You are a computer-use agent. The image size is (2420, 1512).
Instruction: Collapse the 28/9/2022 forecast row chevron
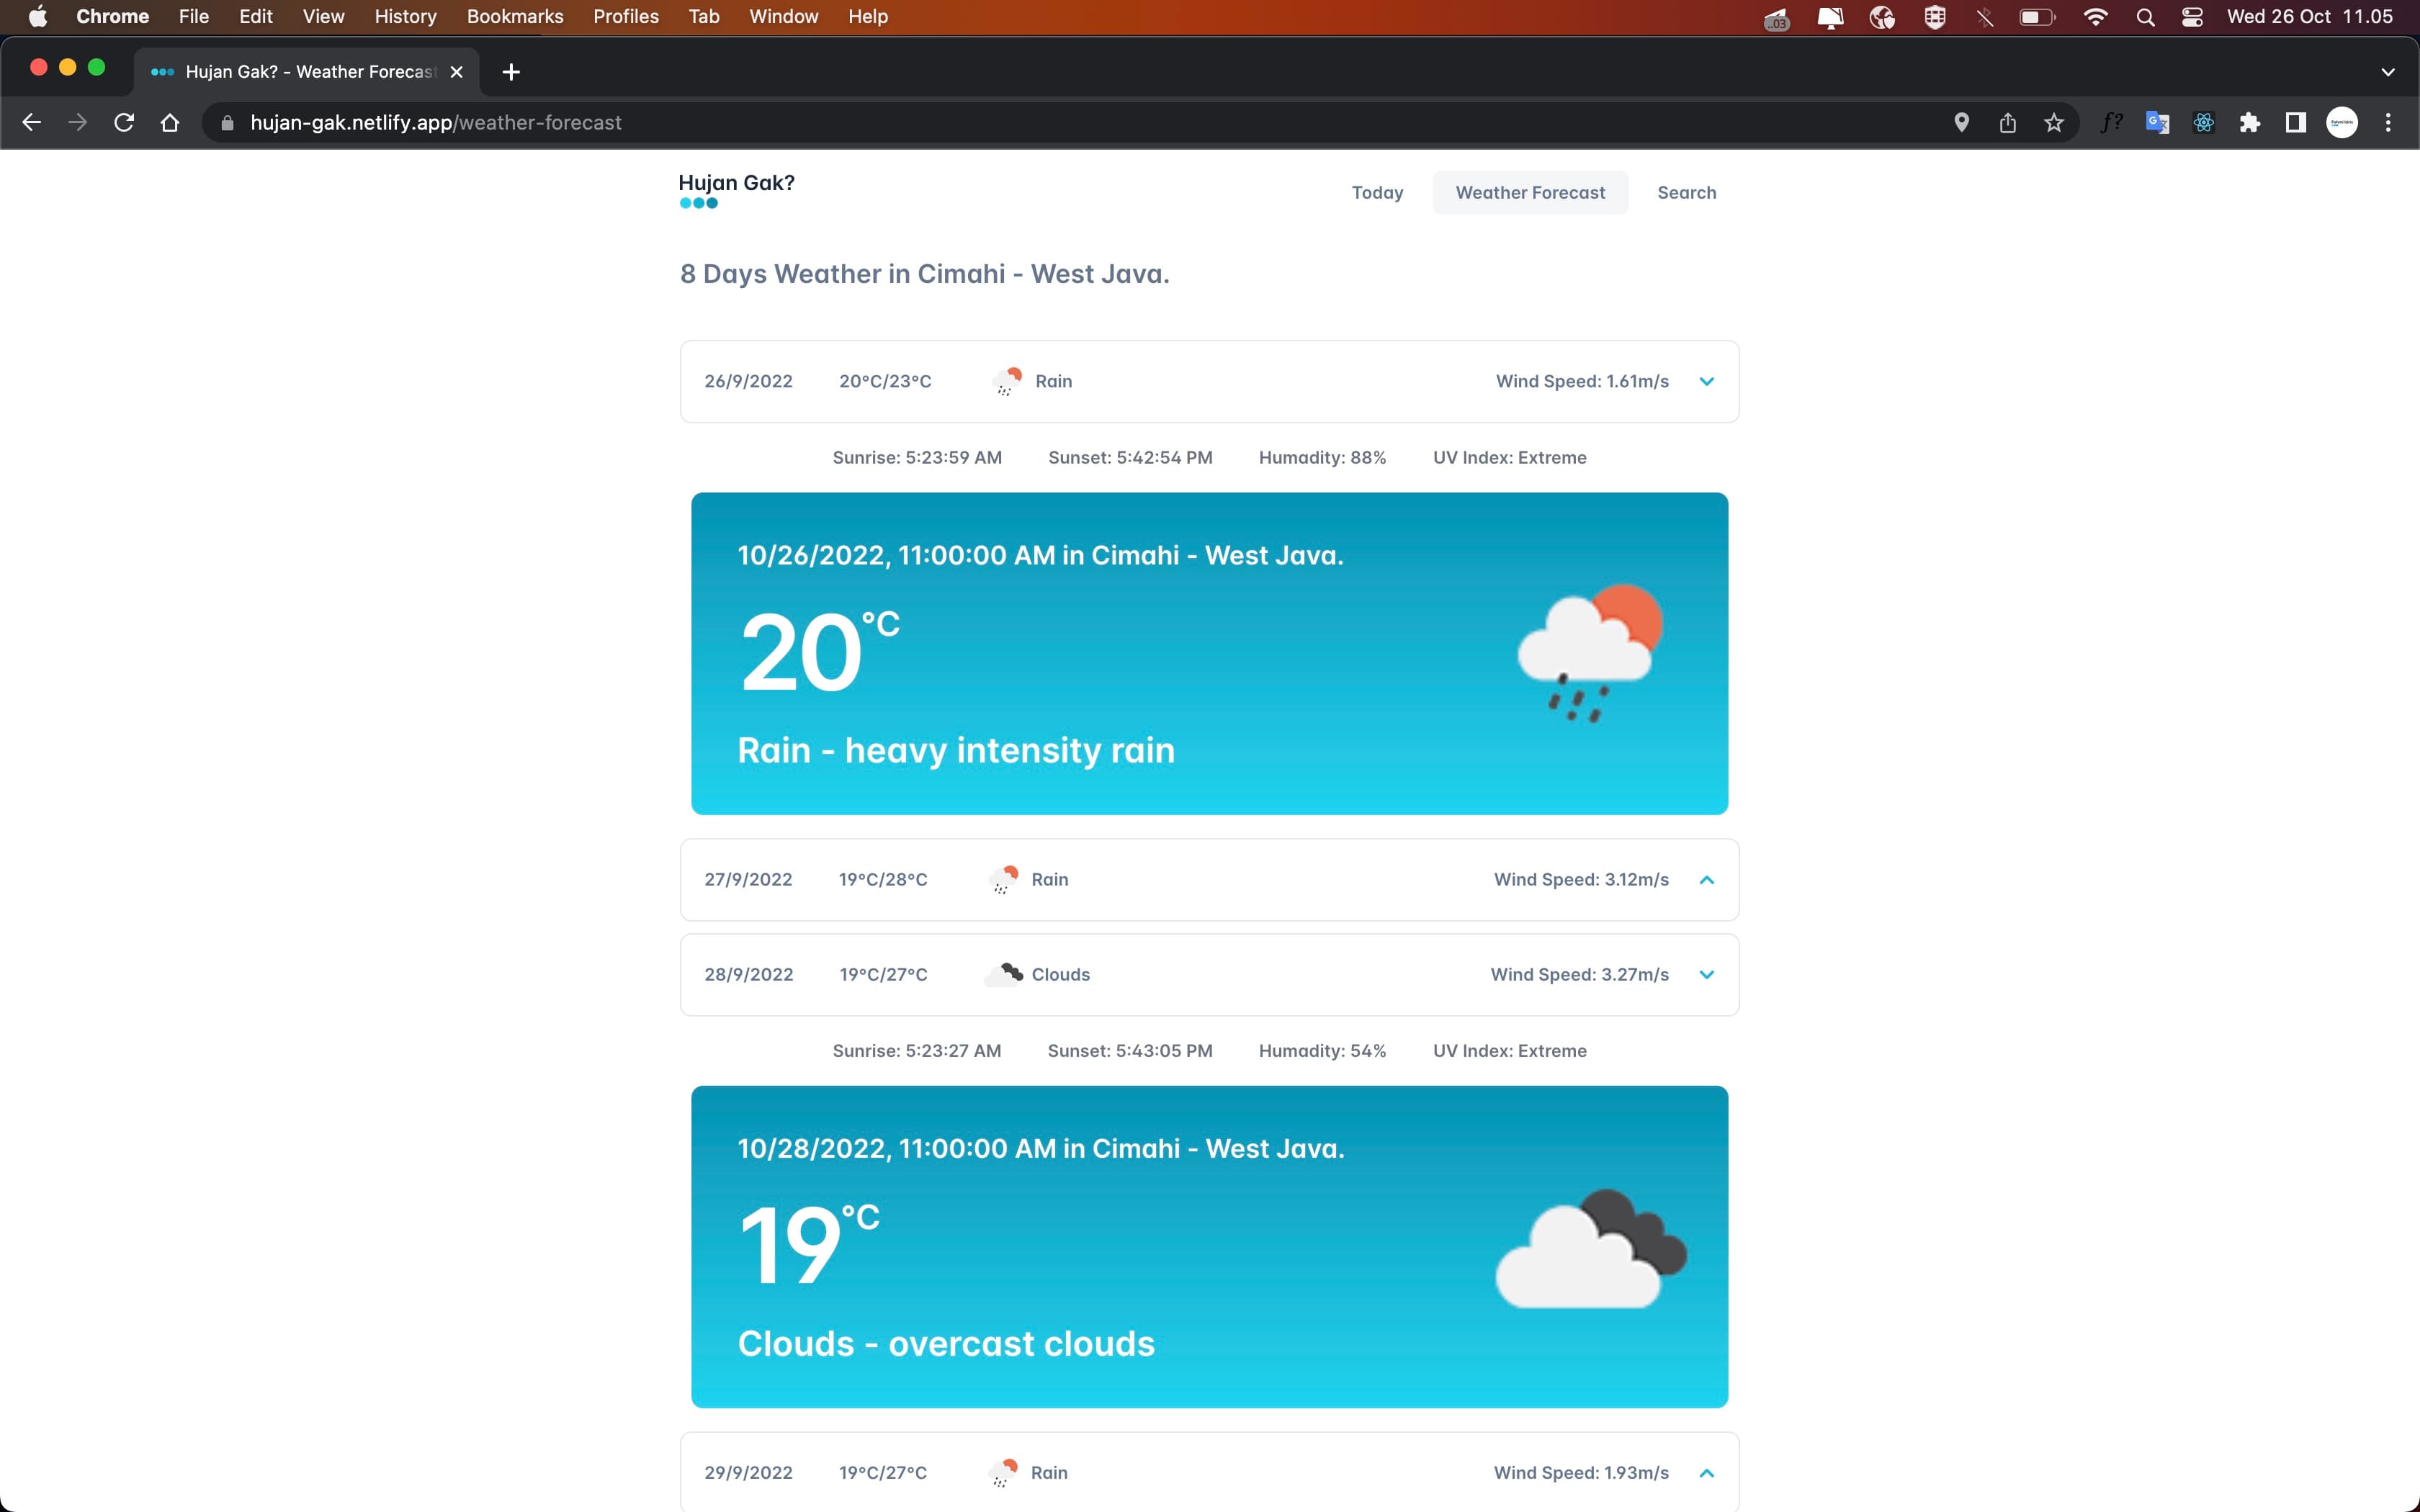pyautogui.click(x=1707, y=975)
